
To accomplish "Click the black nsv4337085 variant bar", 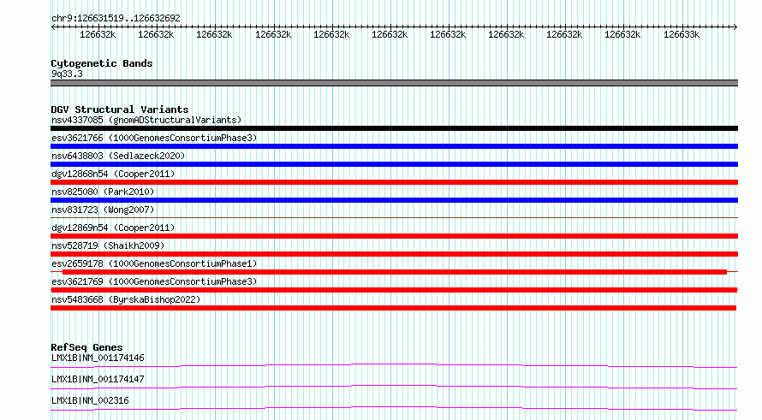I will [394, 128].
